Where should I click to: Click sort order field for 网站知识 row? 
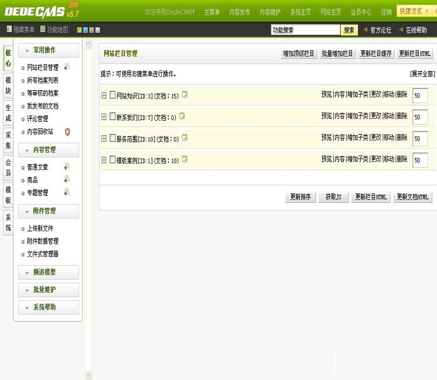(x=420, y=96)
